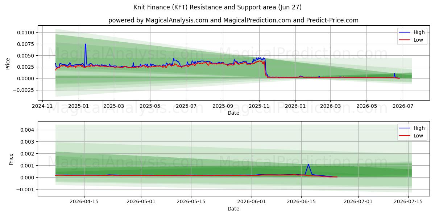Viewport: 435px width, 217px height.
Task: Click the '2025-09' x-axis tick label
Action: pos(223,106)
